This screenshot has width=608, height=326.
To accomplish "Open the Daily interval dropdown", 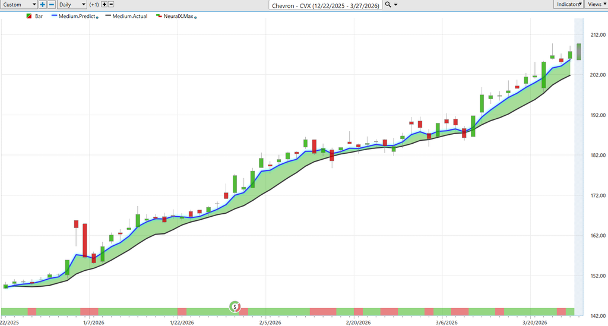I will pos(71,5).
